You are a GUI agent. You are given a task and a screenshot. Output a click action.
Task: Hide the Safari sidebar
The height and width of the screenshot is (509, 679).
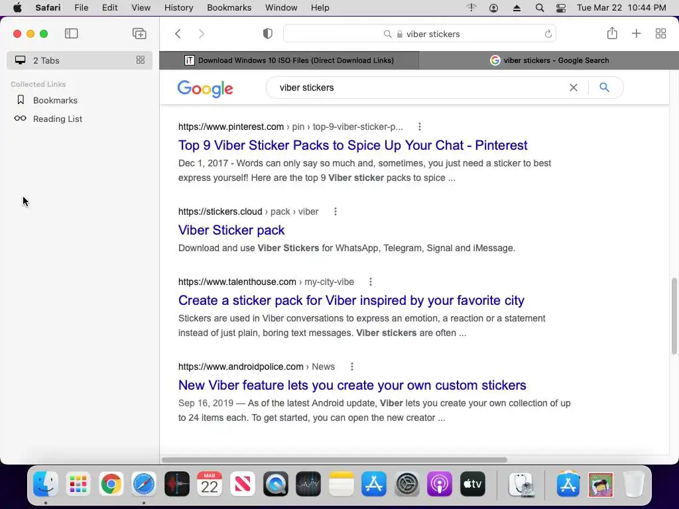pos(71,33)
